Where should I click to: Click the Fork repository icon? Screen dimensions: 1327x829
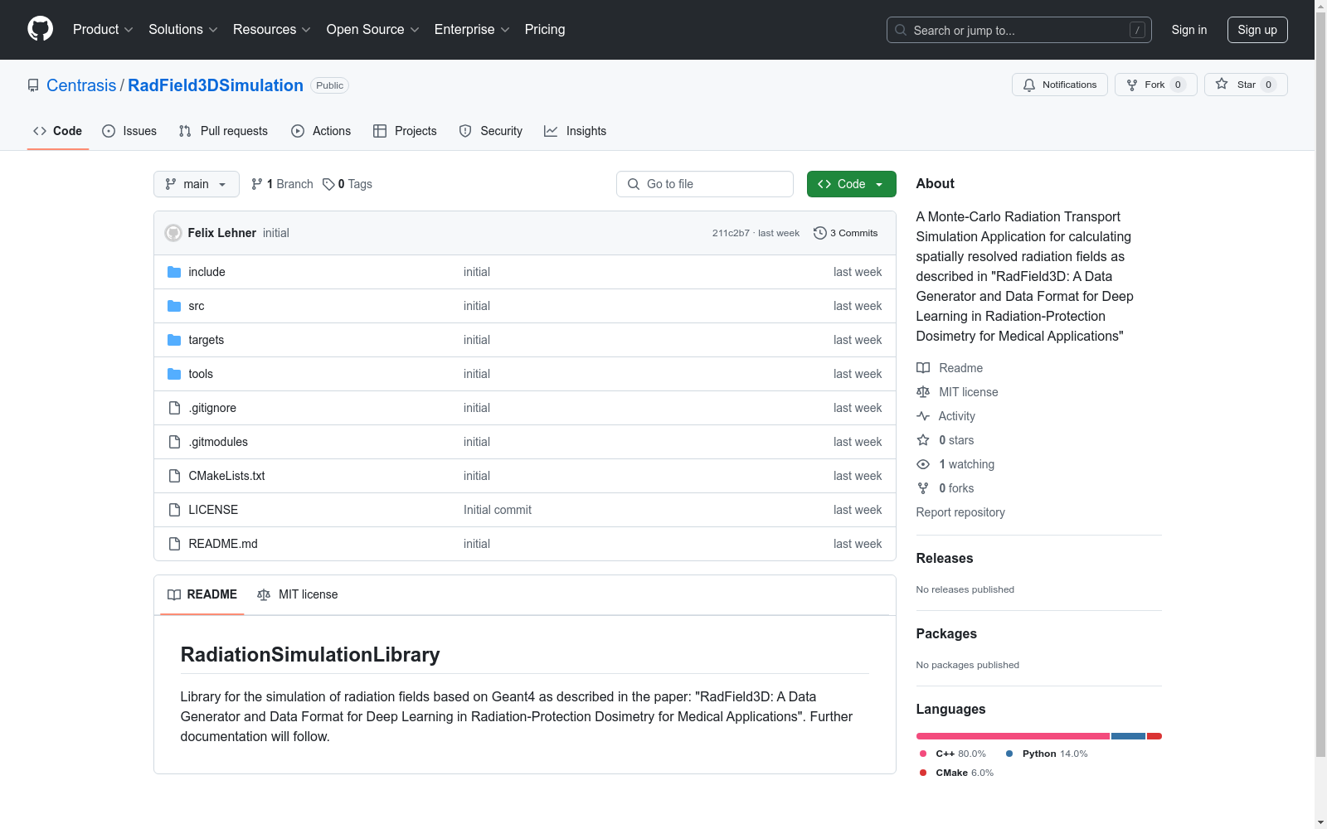click(1132, 85)
